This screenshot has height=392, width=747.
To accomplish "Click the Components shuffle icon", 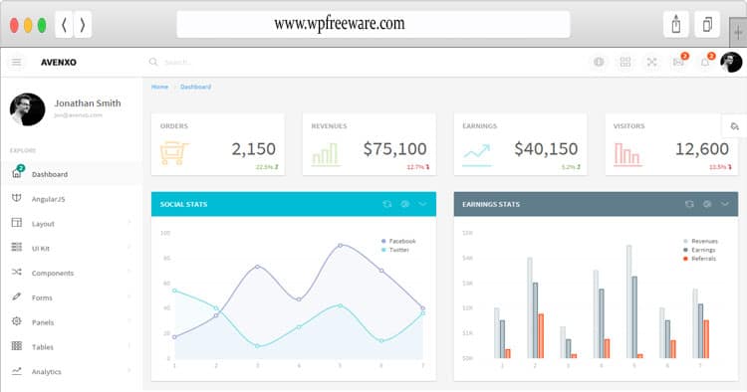I will (16, 272).
